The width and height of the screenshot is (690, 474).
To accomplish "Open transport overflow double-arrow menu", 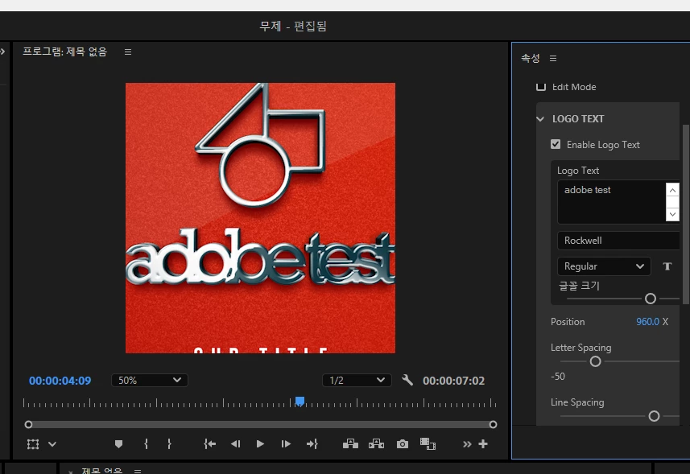I will (x=467, y=444).
